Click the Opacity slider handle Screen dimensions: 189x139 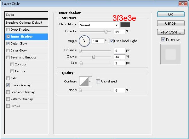click(106, 32)
